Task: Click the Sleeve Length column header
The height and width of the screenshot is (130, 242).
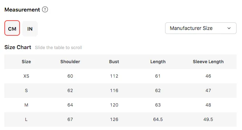Action: (x=208, y=62)
